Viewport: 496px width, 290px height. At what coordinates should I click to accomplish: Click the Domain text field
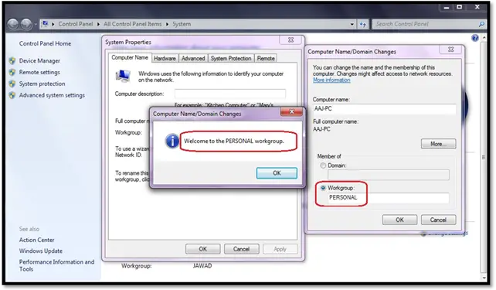388,175
